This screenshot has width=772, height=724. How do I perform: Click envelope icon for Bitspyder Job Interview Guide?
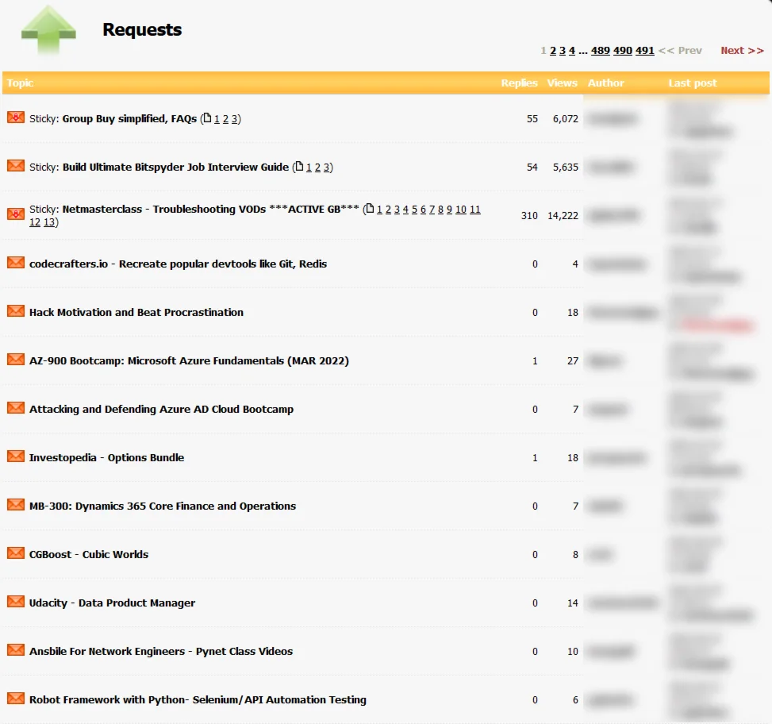(16, 165)
